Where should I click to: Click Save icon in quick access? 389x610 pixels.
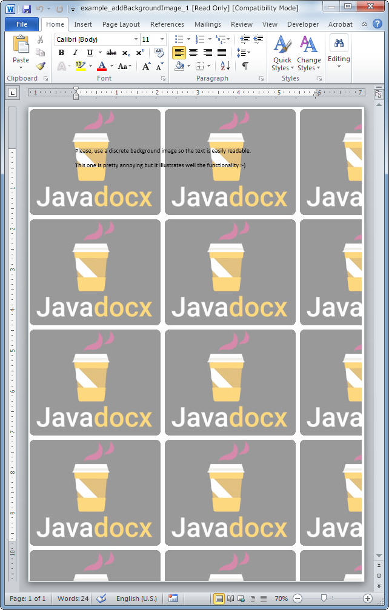tap(27, 8)
